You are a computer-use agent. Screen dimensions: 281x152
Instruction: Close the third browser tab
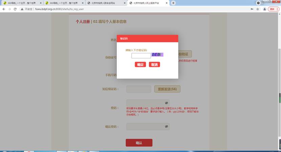pos(125,3)
